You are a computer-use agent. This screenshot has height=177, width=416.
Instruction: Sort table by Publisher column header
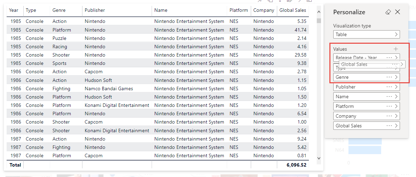point(95,10)
